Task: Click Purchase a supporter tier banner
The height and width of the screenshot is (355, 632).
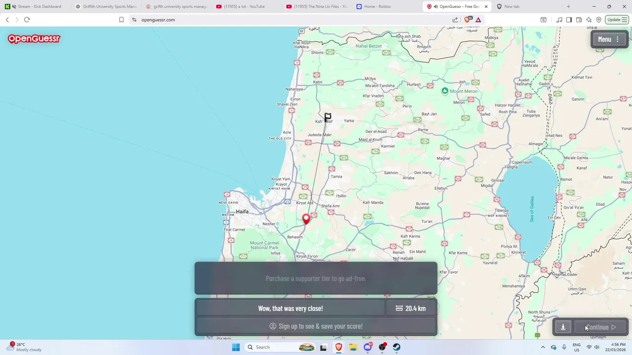Action: (x=316, y=279)
